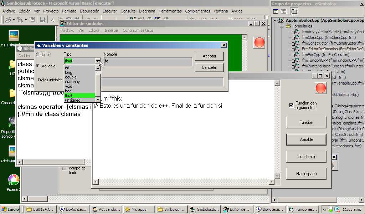Choose currency in the Tipo list
365x214 pixels.
pos(79,82)
